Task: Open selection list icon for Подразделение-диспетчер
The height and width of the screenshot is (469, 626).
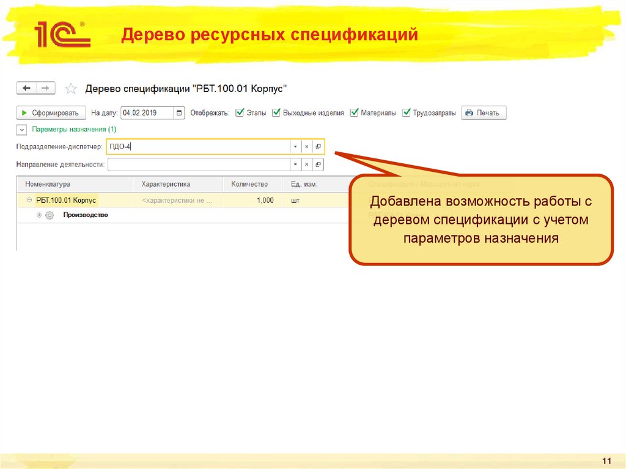Action: coord(317,147)
